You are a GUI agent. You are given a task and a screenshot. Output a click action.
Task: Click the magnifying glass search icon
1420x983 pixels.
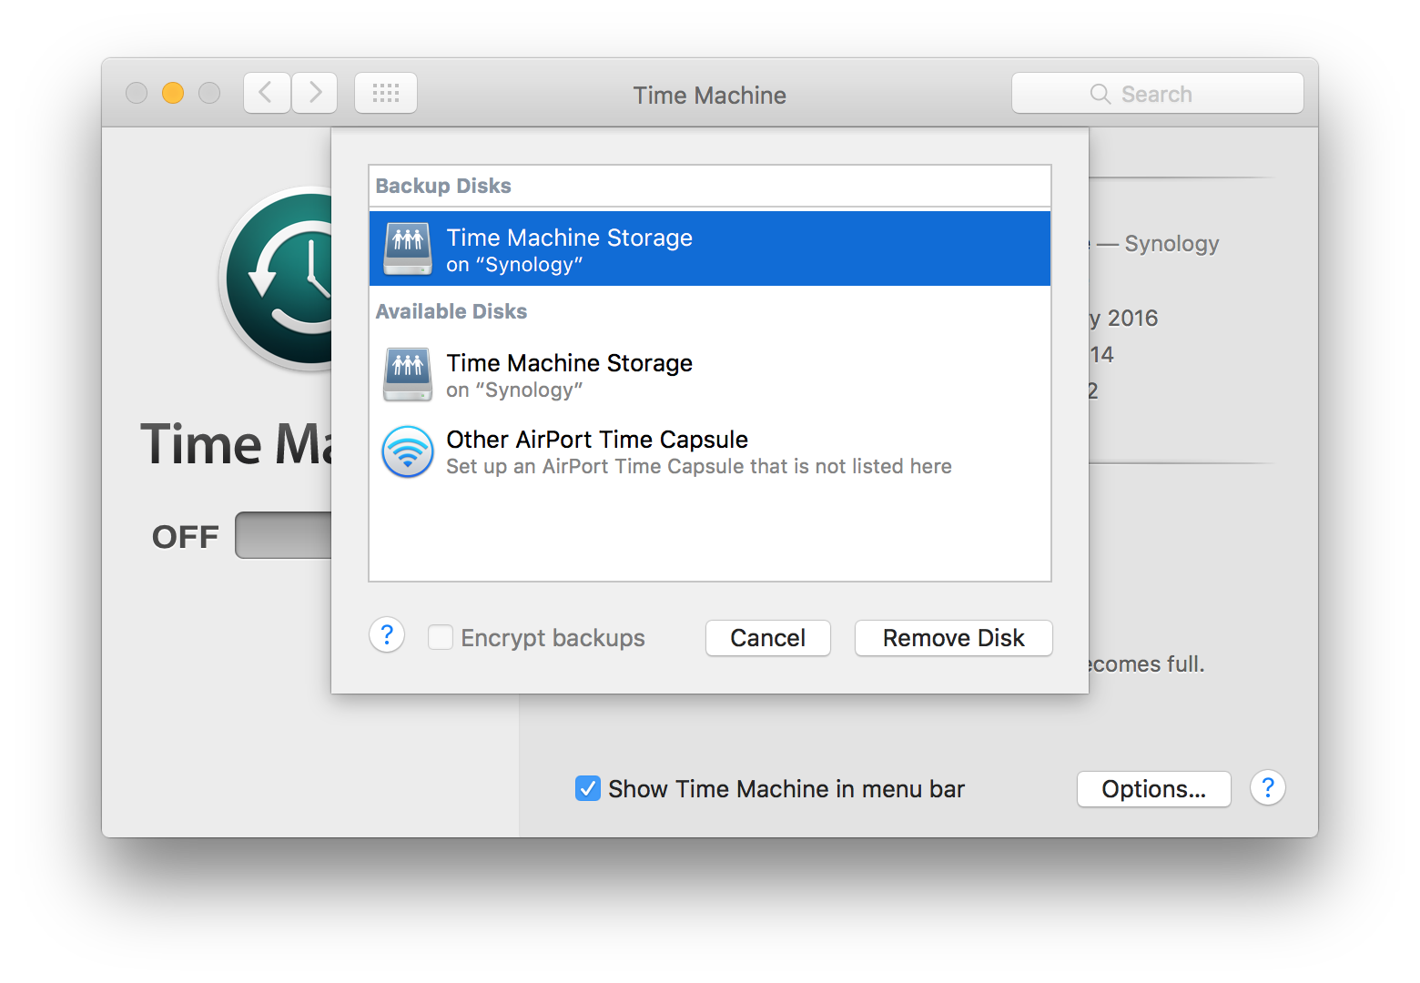1100,95
